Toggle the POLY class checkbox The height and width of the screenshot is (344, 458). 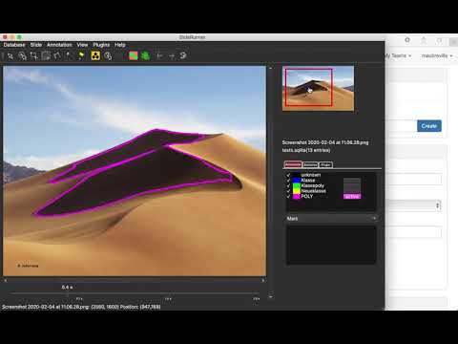288,197
